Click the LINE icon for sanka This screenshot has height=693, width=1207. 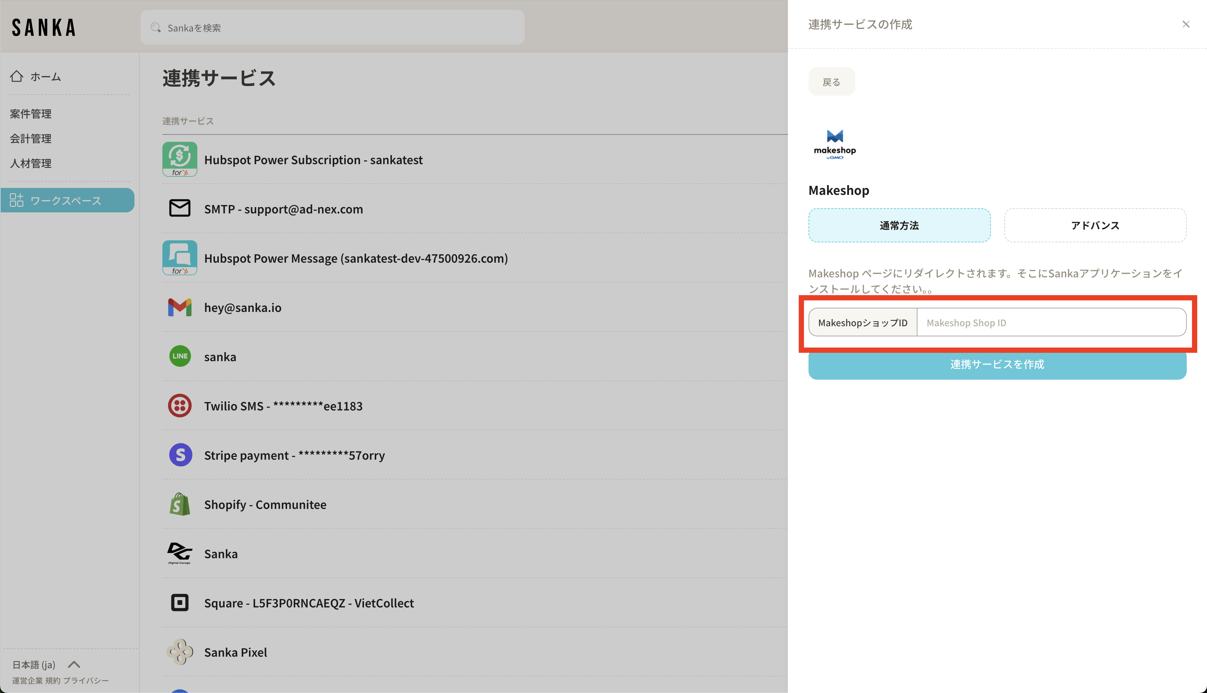click(180, 356)
